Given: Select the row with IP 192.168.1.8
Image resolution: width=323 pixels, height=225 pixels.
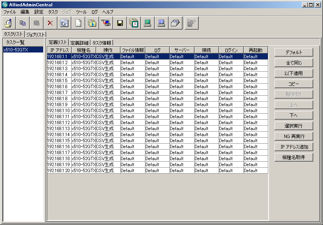Looking at the screenshot, I should pos(158,99).
